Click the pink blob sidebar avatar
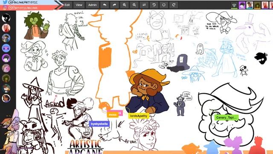This screenshot has height=154, width=273. 6,68
